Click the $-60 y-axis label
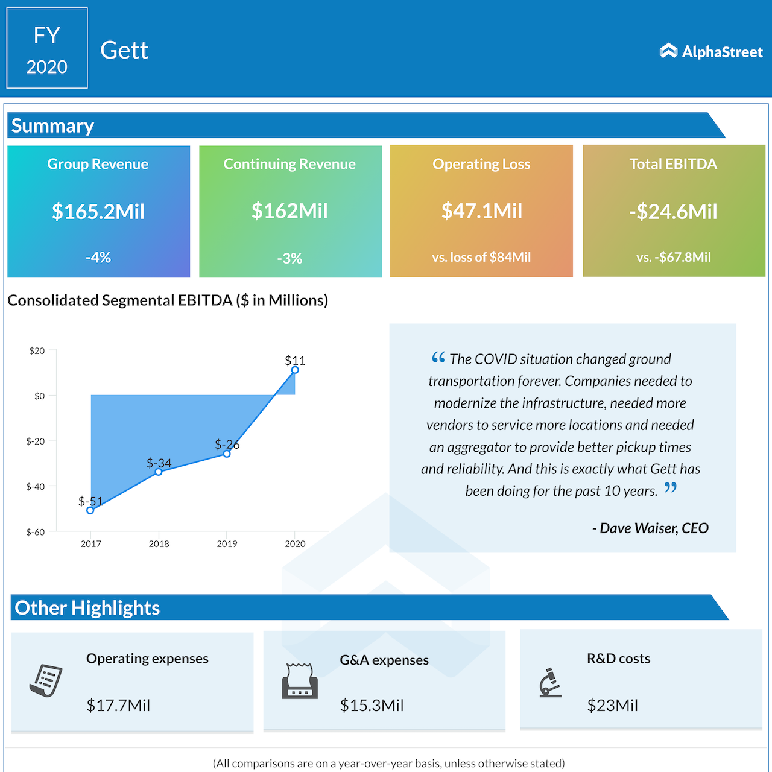The image size is (772, 772). [x=36, y=532]
